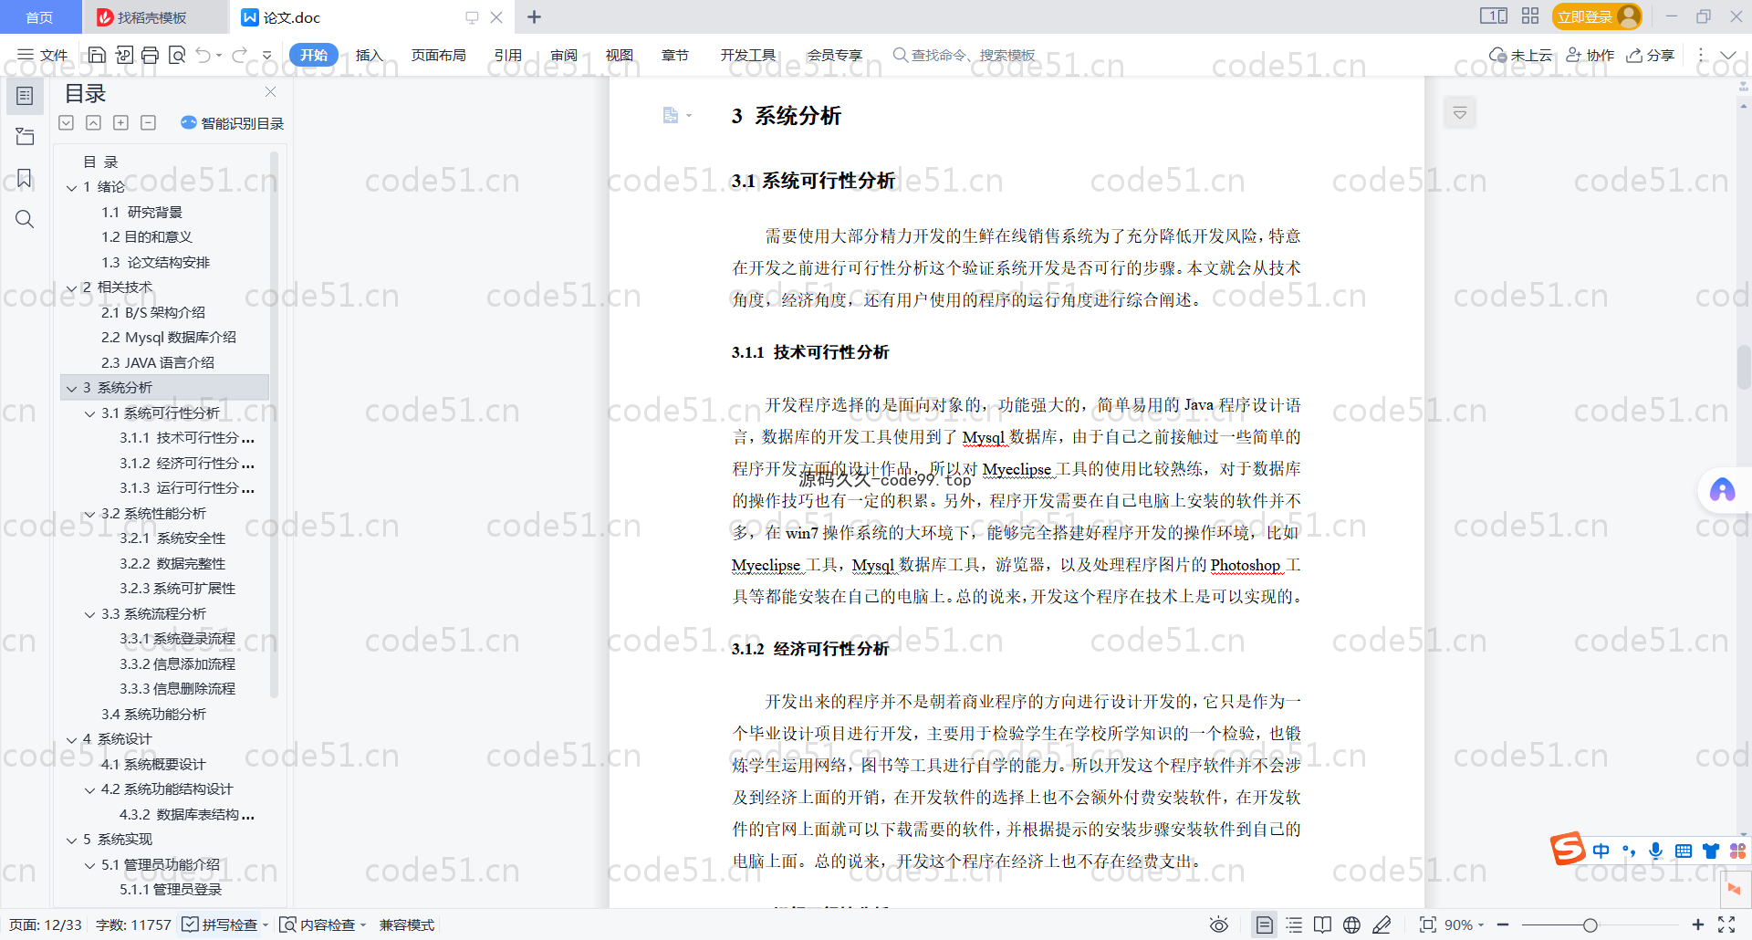Open the app grid icon in title bar

tap(1530, 16)
